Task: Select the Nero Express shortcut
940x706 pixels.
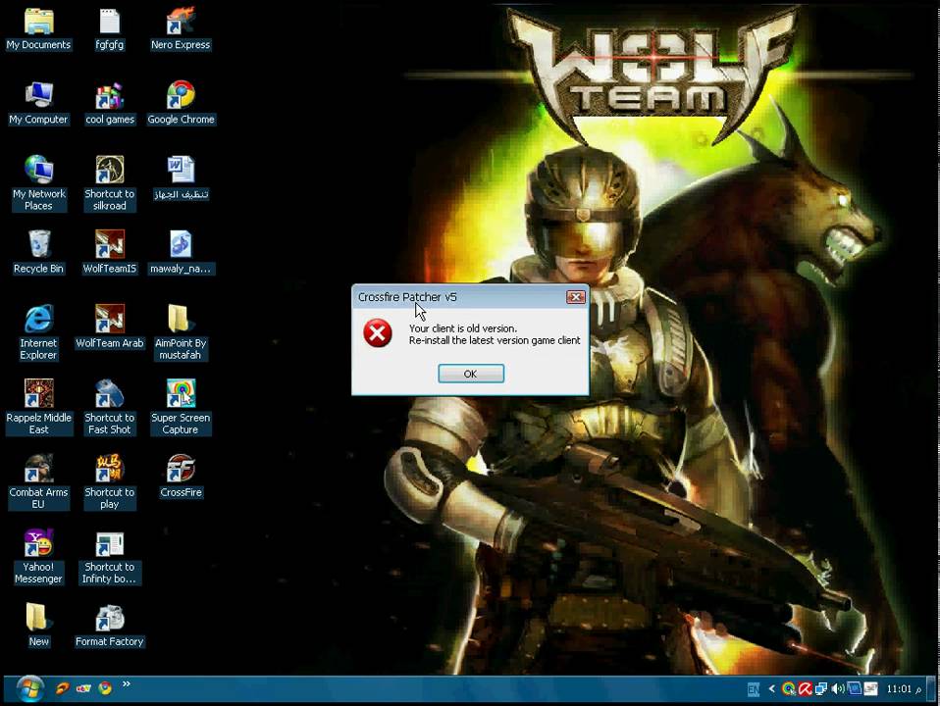Action: click(x=181, y=30)
